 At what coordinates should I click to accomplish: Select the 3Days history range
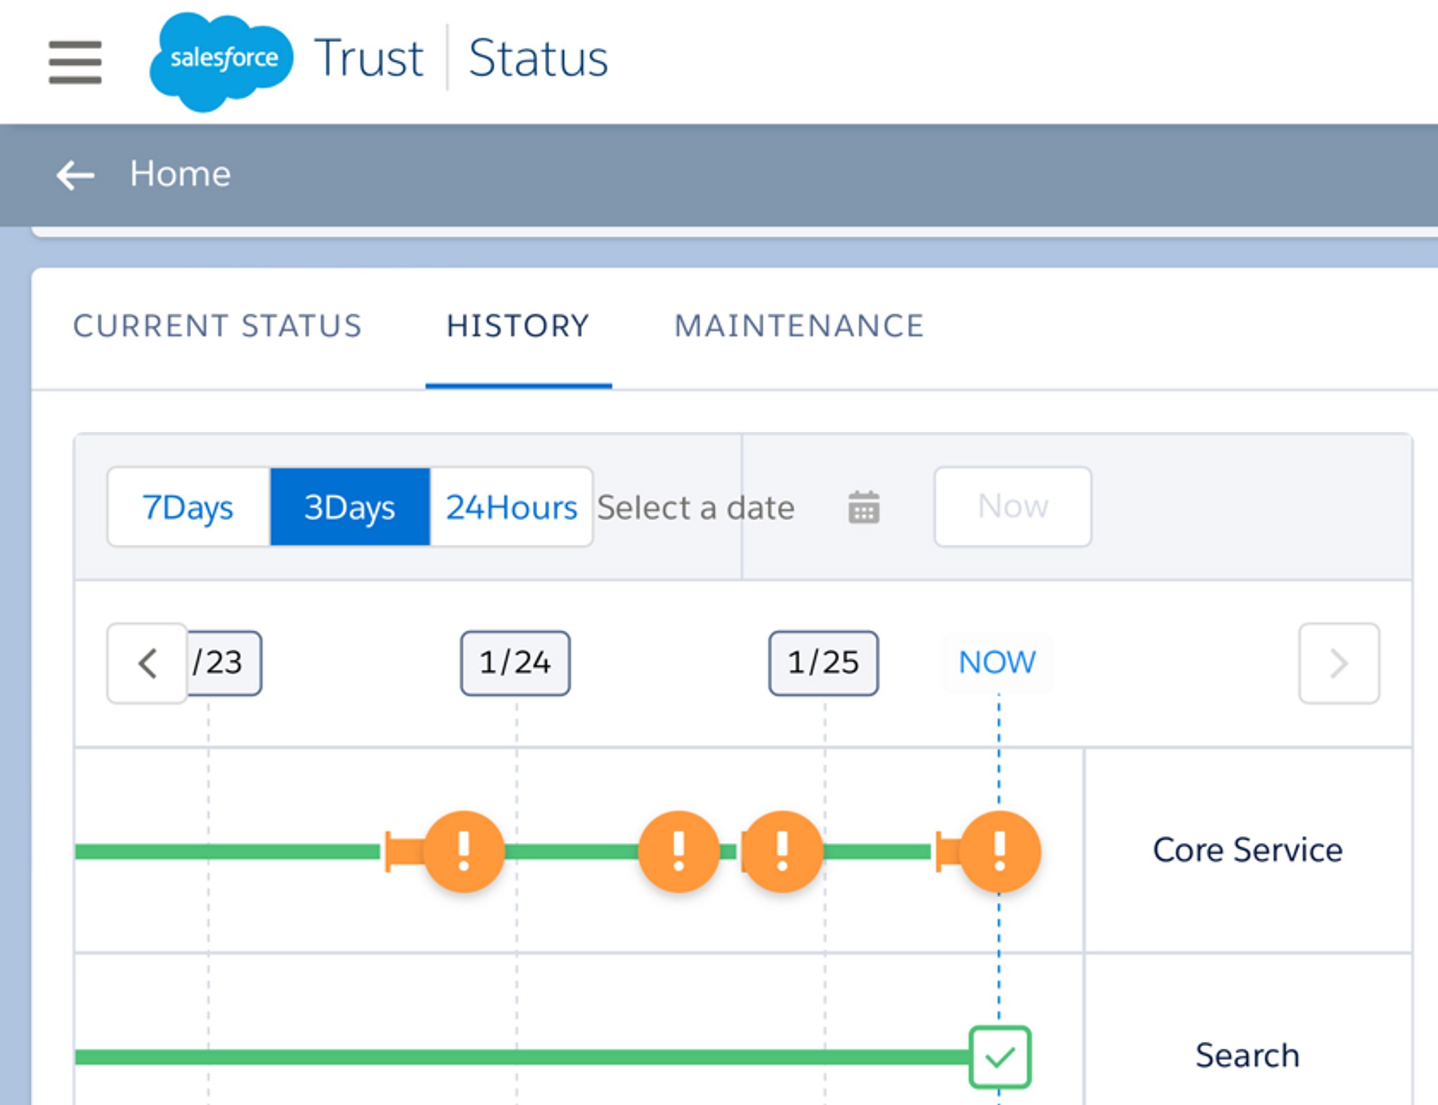(x=350, y=507)
